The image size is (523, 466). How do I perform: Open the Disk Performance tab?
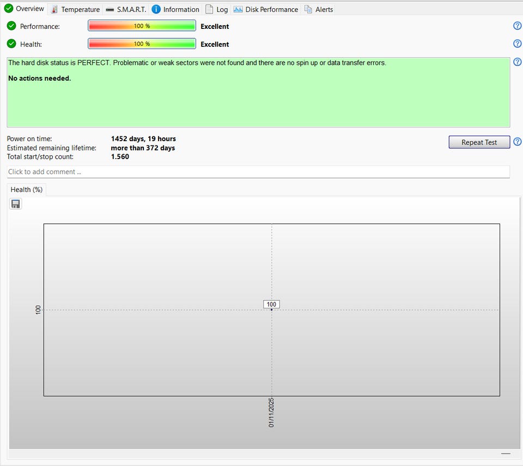coord(266,9)
